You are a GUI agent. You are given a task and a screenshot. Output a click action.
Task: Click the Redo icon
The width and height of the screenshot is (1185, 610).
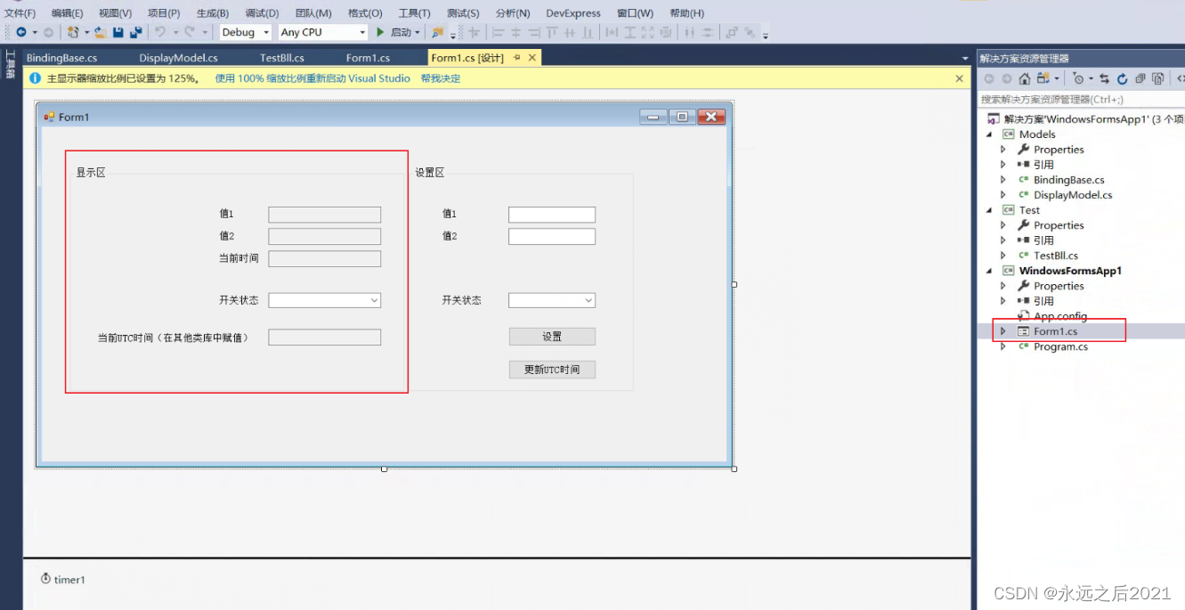click(188, 32)
